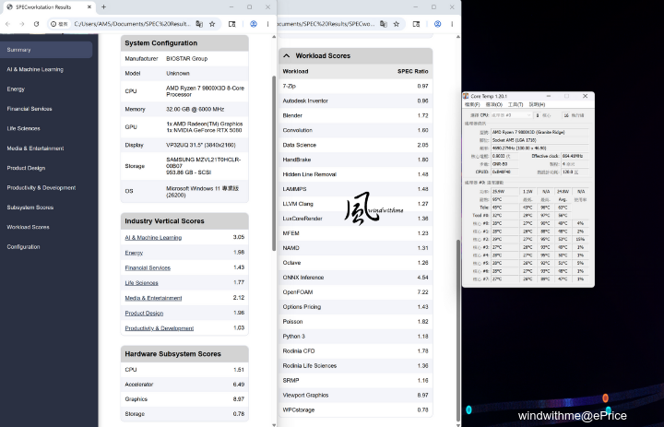Image resolution: width=664 pixels, height=427 pixels.
Task: Follow the Energy score link
Action: (x=134, y=253)
